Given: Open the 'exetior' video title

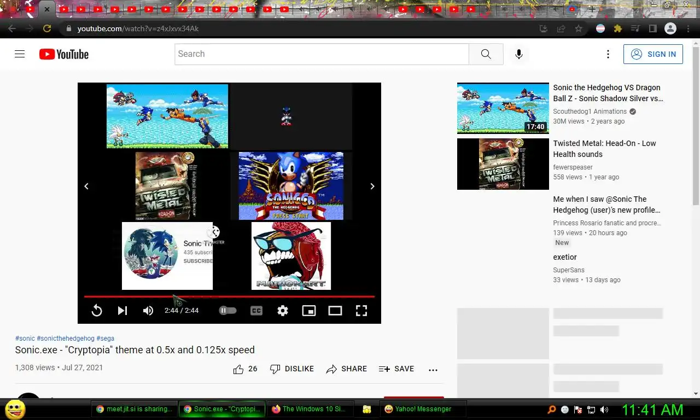Looking at the screenshot, I should click(565, 257).
